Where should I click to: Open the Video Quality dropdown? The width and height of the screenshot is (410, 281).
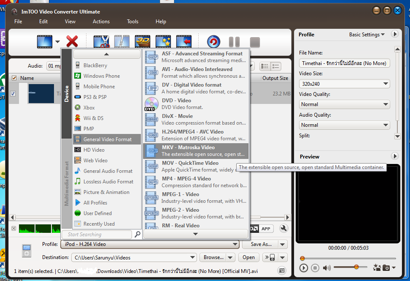tap(344, 104)
